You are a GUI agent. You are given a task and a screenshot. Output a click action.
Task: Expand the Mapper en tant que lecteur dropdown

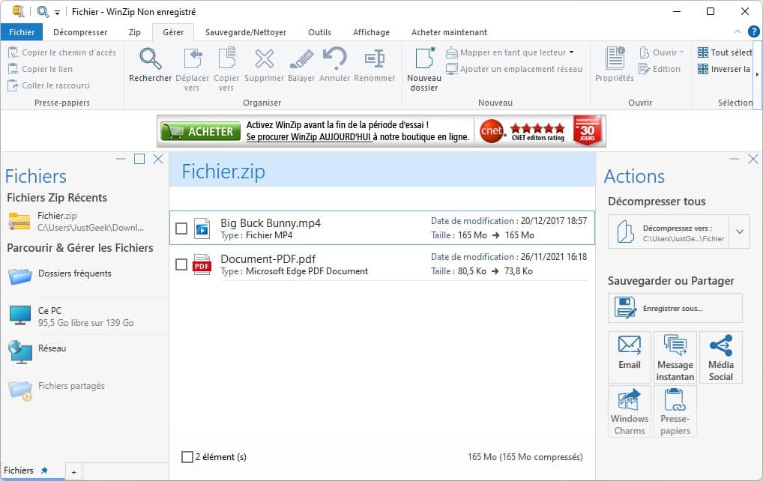point(571,52)
